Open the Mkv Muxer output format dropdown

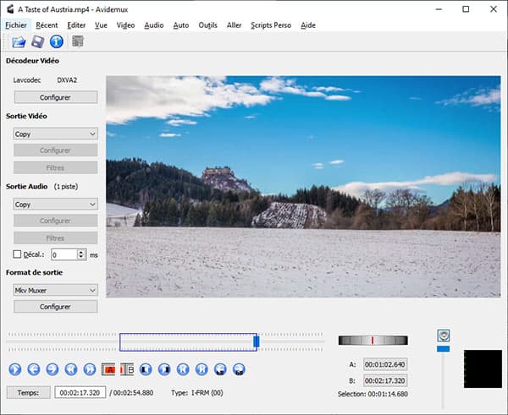pyautogui.click(x=56, y=290)
